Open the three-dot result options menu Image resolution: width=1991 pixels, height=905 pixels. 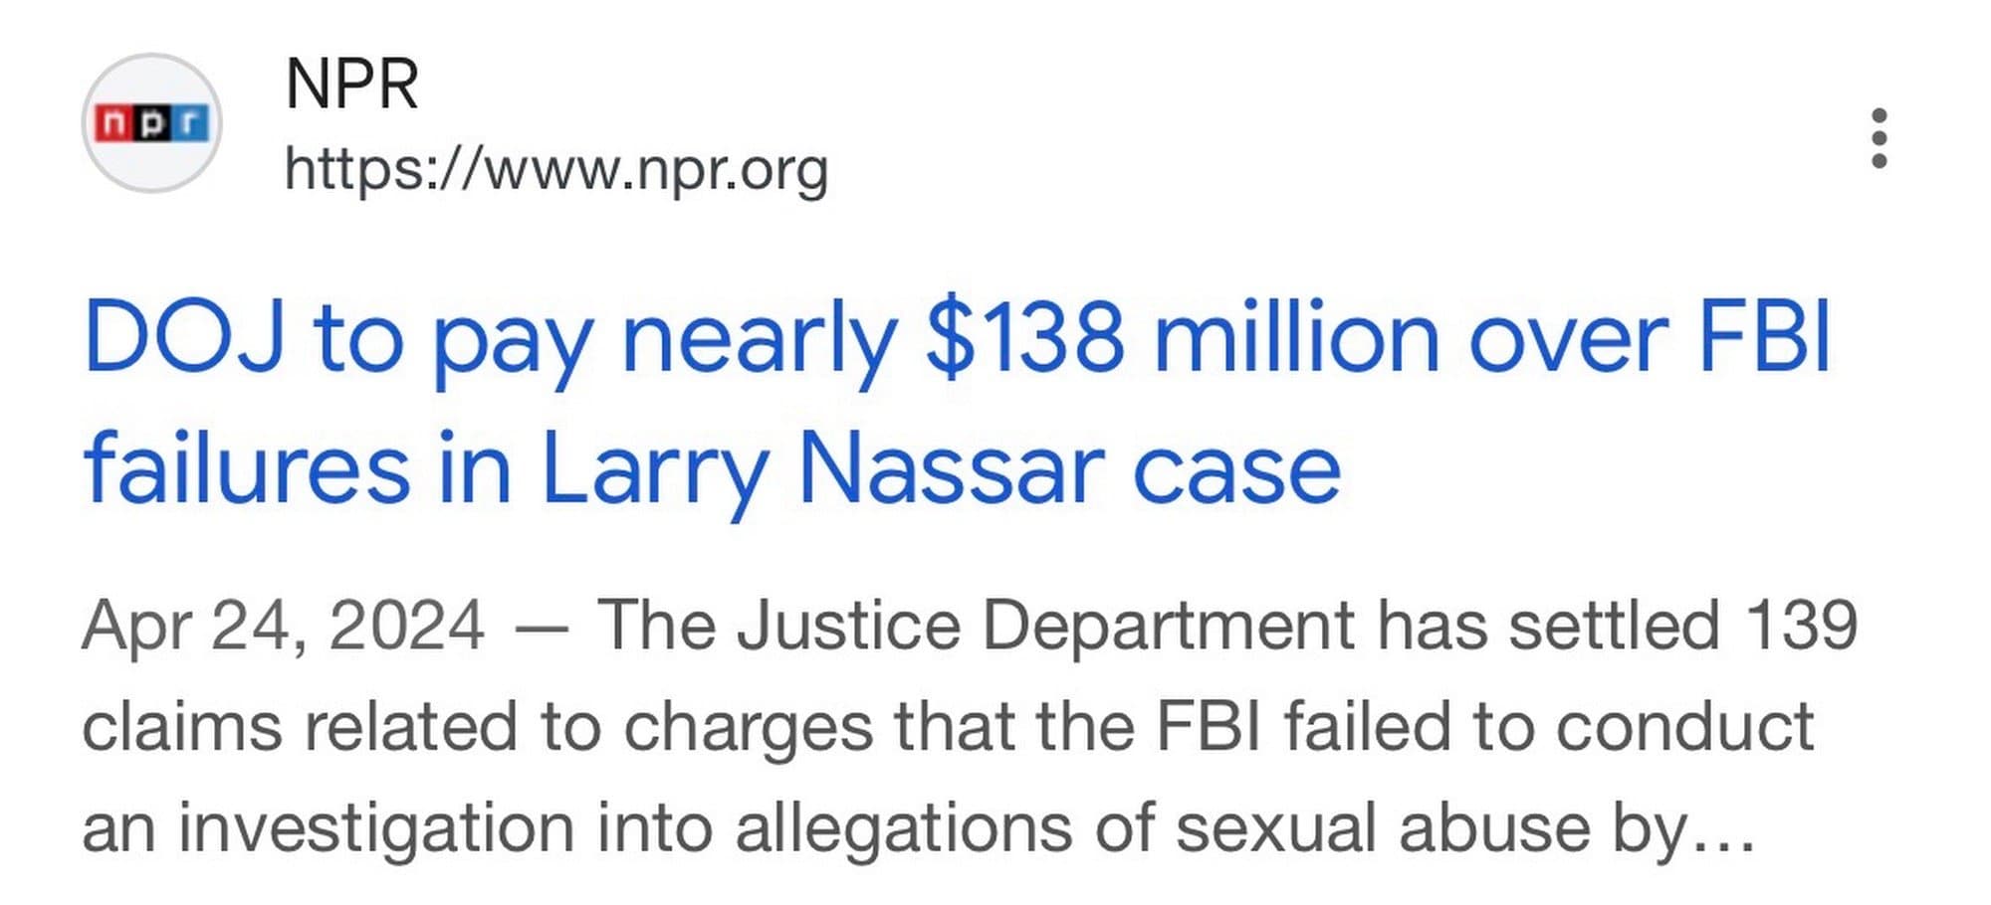(x=1879, y=138)
